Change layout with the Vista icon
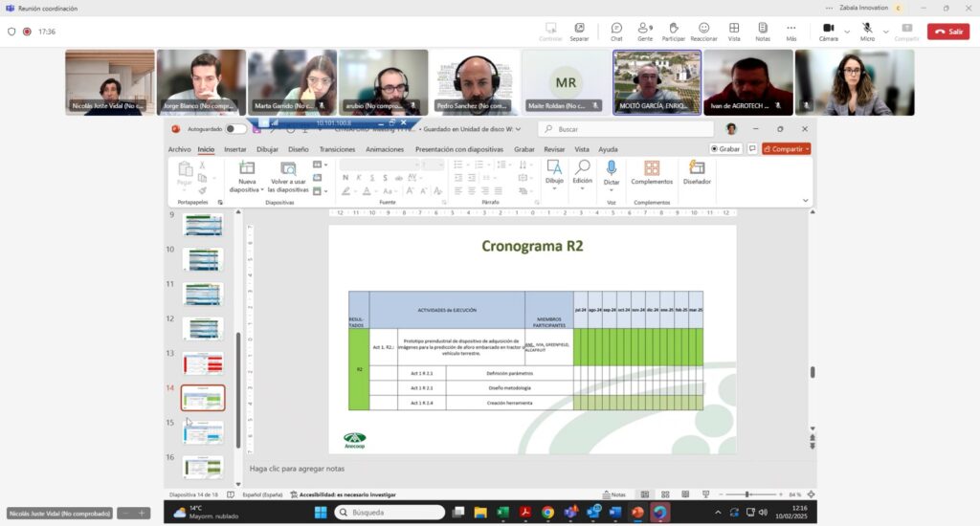Screen dimensions: 980x526 click(x=734, y=32)
